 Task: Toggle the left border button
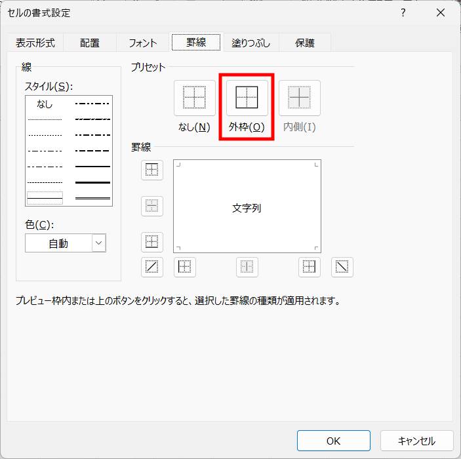(x=185, y=267)
